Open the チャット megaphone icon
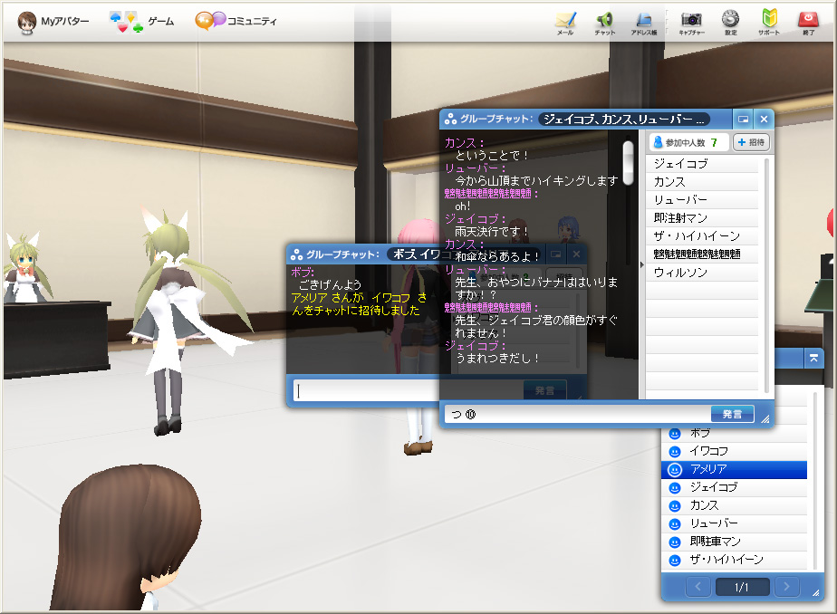This screenshot has width=837, height=614. (605, 23)
